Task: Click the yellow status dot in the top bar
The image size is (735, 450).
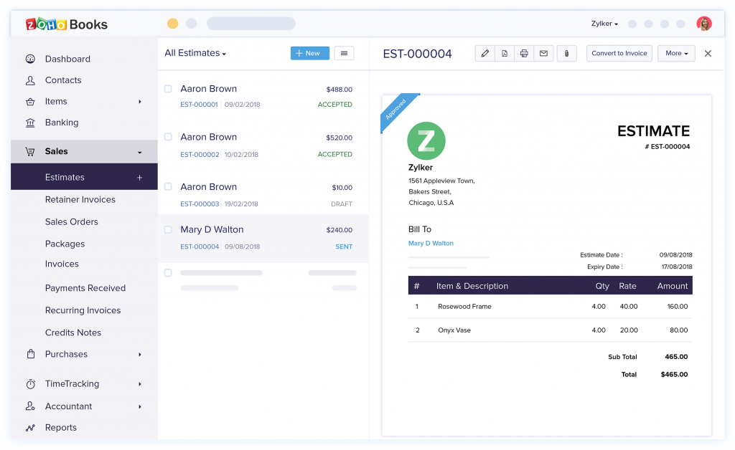Action: [172, 23]
